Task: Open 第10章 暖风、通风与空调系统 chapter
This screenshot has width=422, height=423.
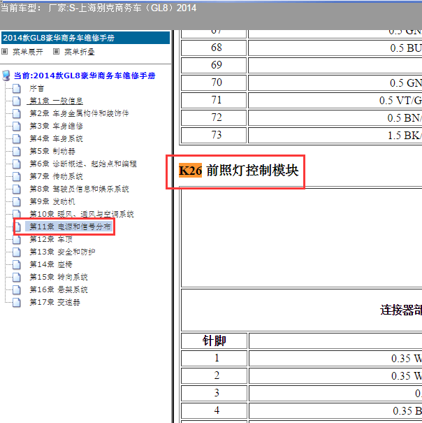Action: tap(82, 214)
